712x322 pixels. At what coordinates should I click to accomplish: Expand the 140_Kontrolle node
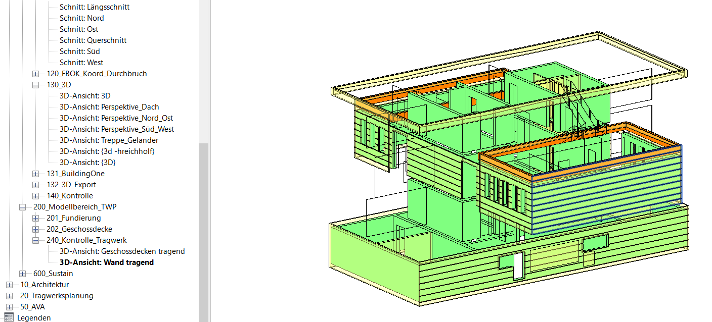coord(35,196)
